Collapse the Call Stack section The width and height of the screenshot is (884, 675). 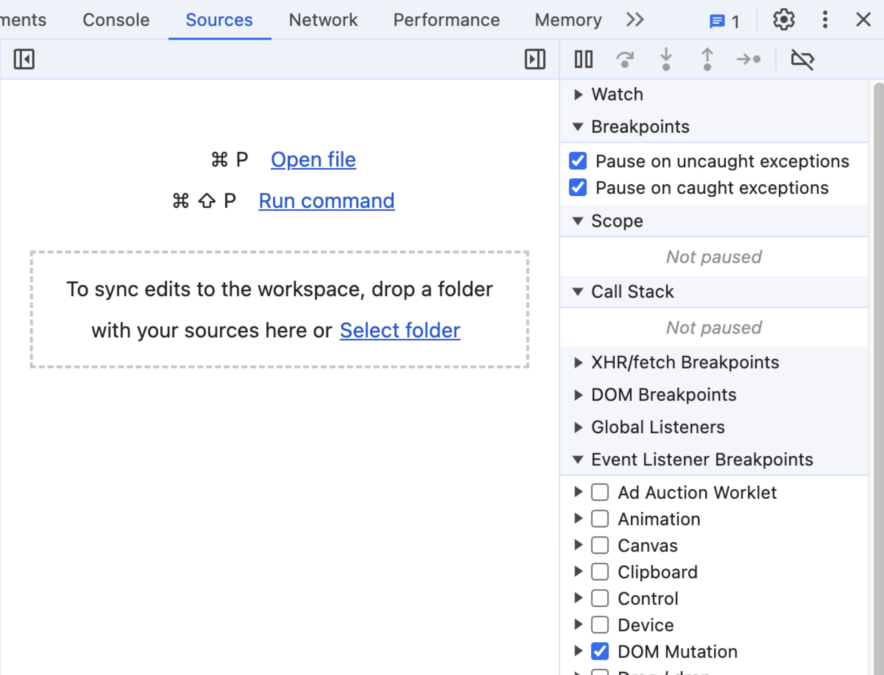(714, 291)
